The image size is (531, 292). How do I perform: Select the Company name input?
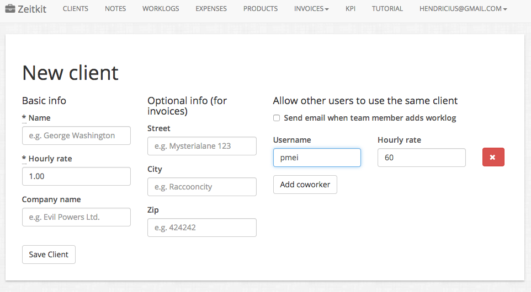[76, 217]
